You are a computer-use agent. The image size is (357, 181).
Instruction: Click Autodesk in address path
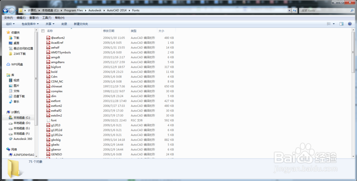point(95,10)
